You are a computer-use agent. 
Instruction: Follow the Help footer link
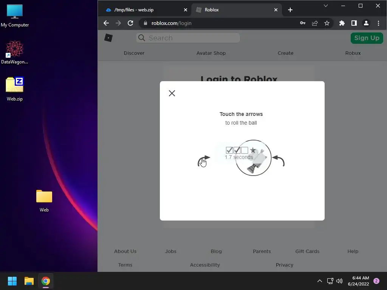[x=353, y=251]
